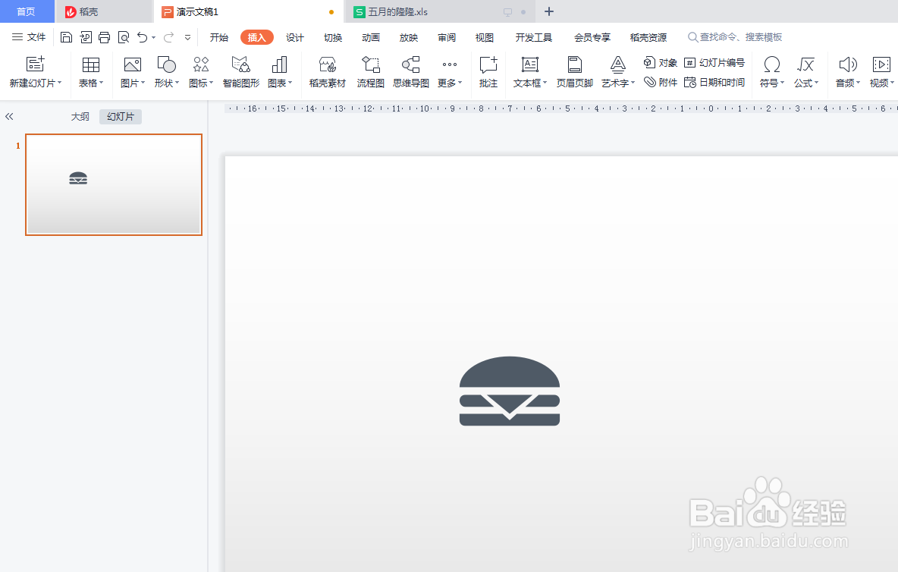Screen dimensions: 898x572
Task: Open the 开始 (Home) ribbon tab
Action: coord(218,37)
